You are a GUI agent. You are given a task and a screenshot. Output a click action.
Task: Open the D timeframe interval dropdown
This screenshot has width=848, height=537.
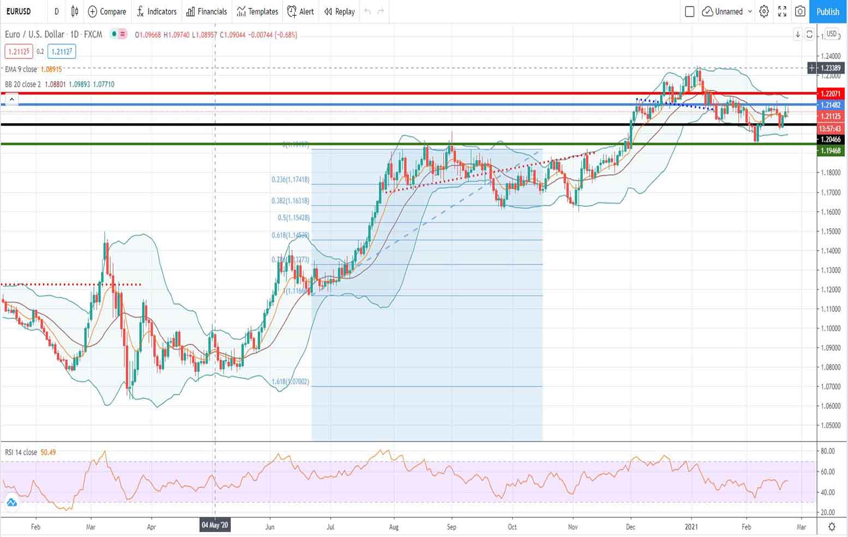click(56, 11)
